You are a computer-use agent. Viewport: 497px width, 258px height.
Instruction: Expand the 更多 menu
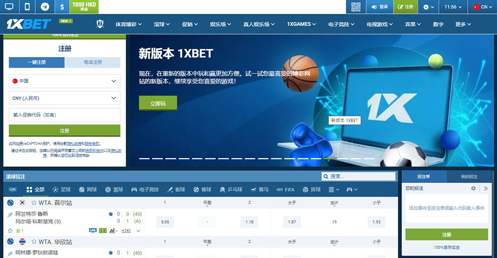click(x=463, y=24)
